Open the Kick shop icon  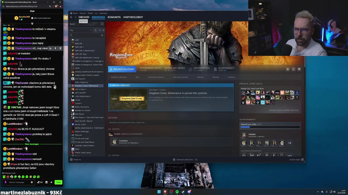coord(46,182)
